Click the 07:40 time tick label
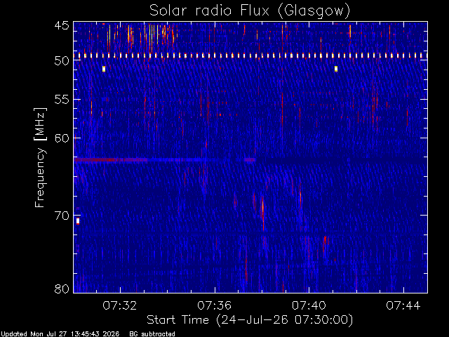This screenshot has width=449, height=337. (x=309, y=305)
